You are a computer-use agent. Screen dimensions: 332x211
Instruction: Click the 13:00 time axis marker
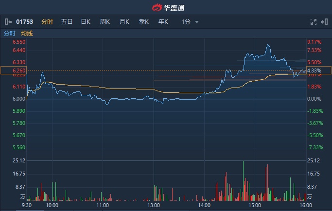pos(154,206)
